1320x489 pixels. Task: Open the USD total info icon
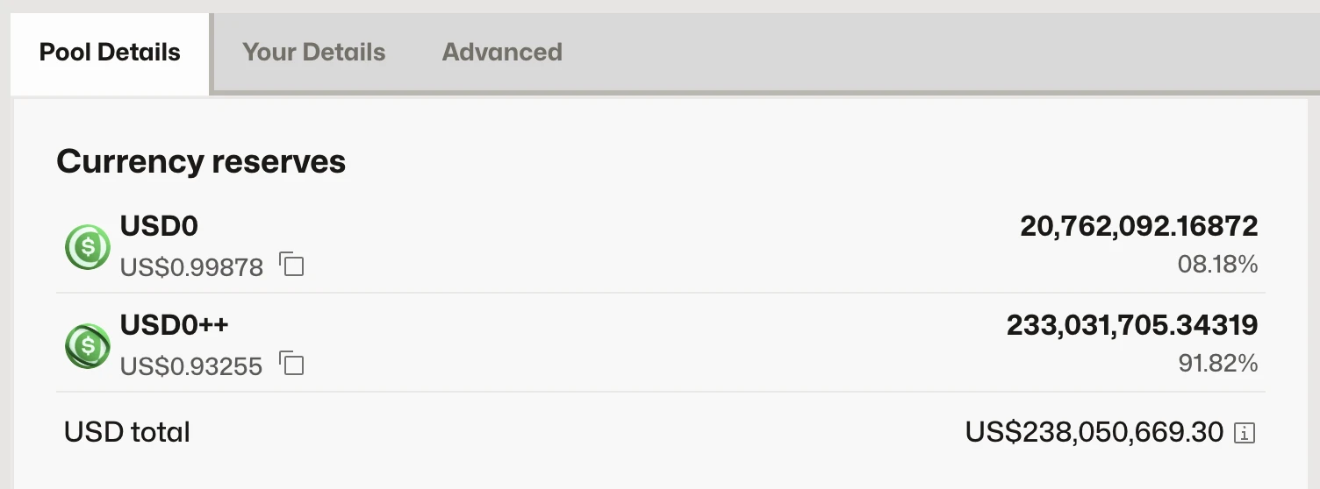(1244, 432)
